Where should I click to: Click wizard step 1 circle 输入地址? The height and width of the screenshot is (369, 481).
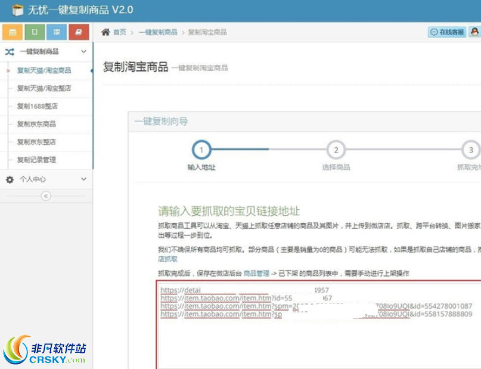(201, 150)
